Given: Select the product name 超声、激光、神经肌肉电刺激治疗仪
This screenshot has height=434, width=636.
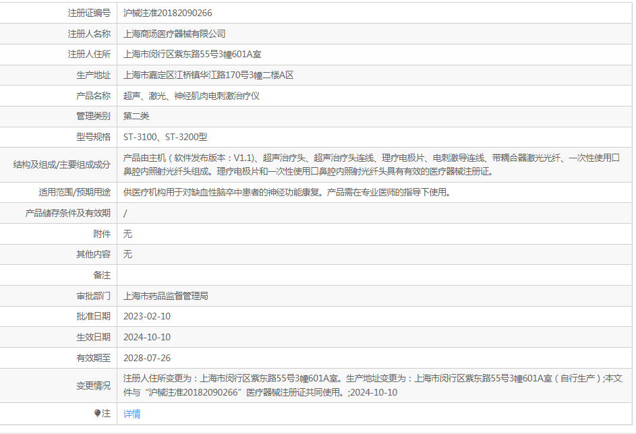Looking at the screenshot, I should (x=192, y=96).
